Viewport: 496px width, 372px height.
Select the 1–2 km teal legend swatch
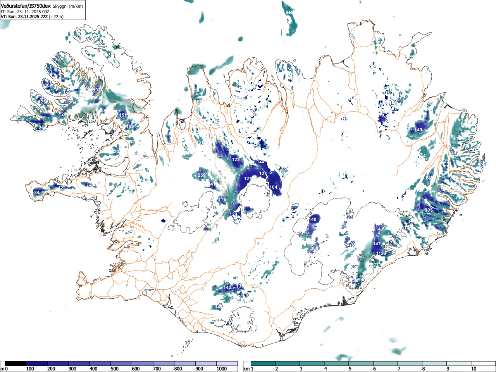point(263,363)
